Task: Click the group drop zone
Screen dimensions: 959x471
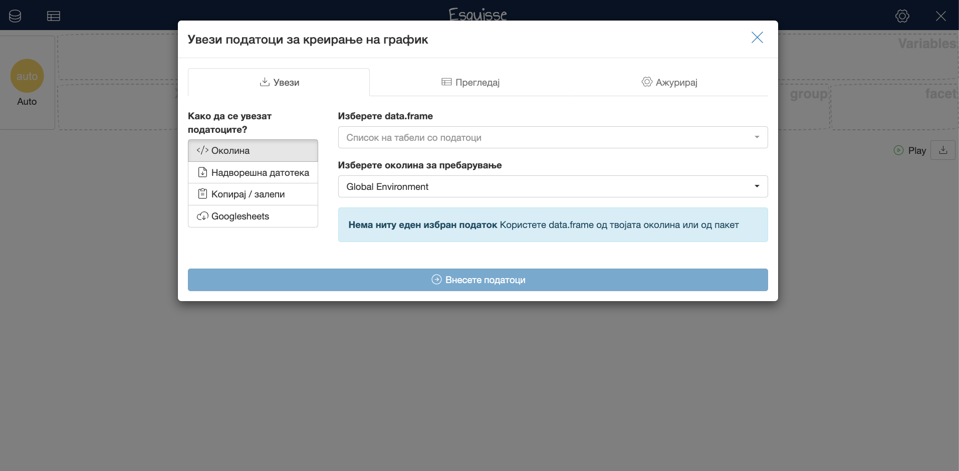Action: [804, 107]
